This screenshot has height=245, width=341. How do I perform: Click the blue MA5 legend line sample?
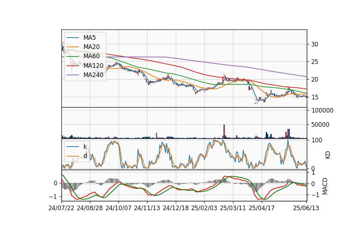click(72, 38)
